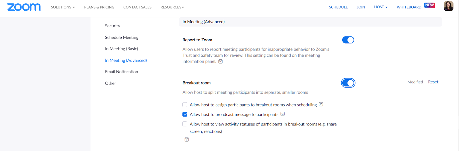Go to In Meeting (Basic) settings

click(121, 49)
